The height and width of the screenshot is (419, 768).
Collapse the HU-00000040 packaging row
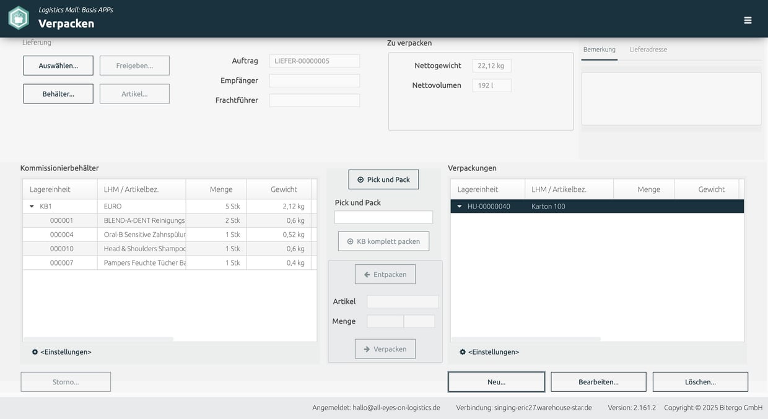click(460, 207)
